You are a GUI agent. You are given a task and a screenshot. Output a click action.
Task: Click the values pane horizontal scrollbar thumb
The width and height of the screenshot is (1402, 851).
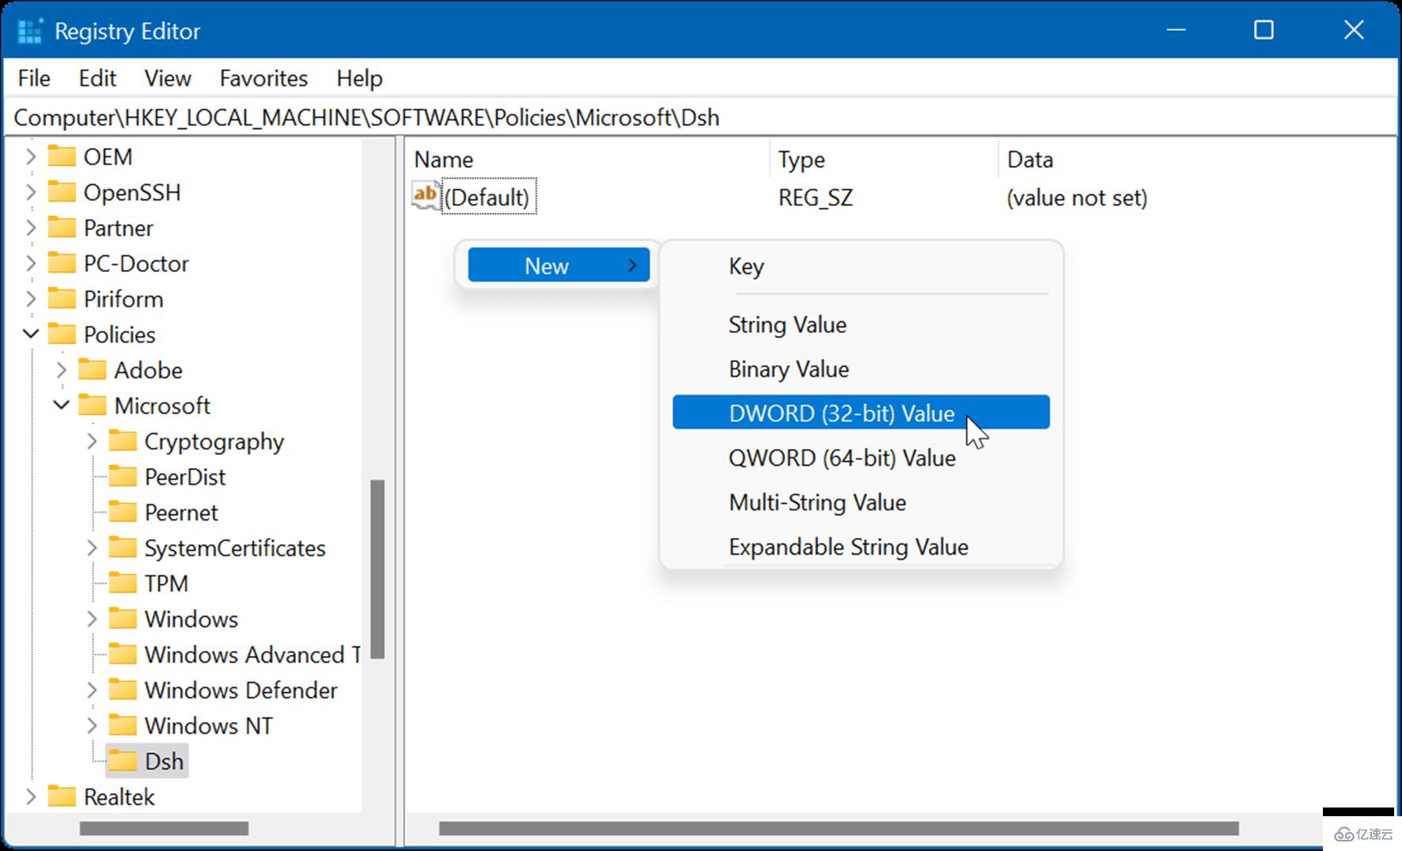click(839, 828)
